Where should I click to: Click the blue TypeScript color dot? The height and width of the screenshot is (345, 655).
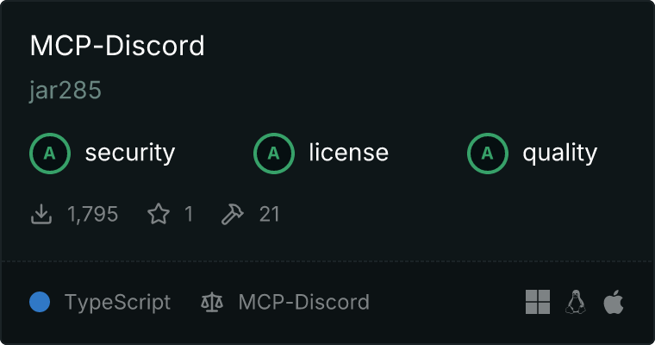click(40, 302)
